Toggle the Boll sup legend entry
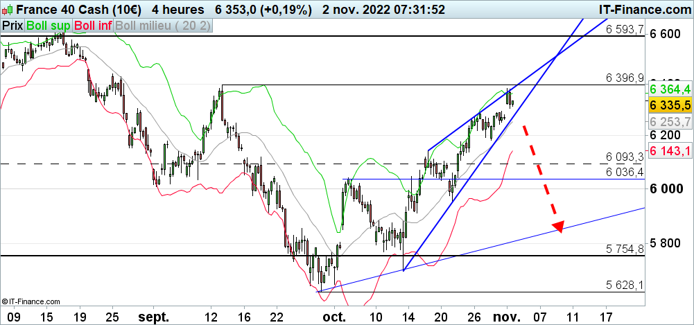The height and width of the screenshot is (325, 694). click(x=48, y=26)
